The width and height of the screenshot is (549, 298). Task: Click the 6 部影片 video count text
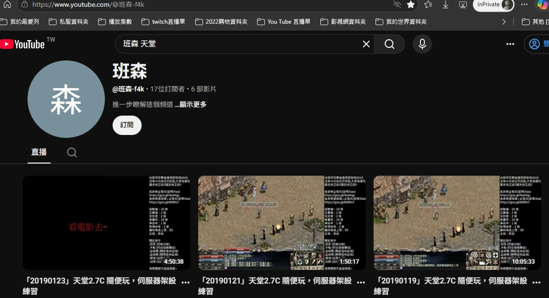(203, 89)
